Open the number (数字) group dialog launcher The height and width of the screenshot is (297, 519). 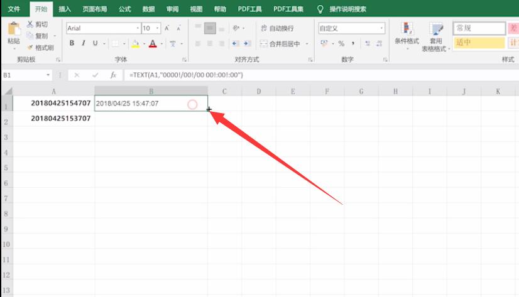pyautogui.click(x=385, y=60)
